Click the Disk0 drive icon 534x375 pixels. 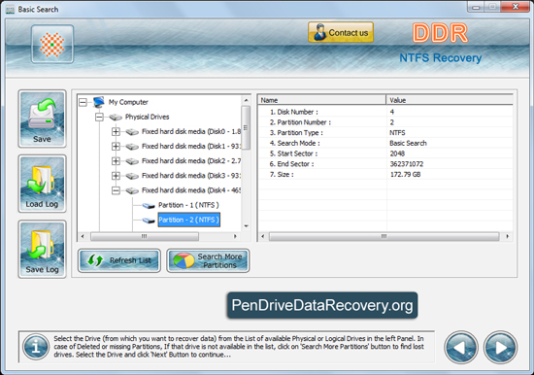point(132,132)
